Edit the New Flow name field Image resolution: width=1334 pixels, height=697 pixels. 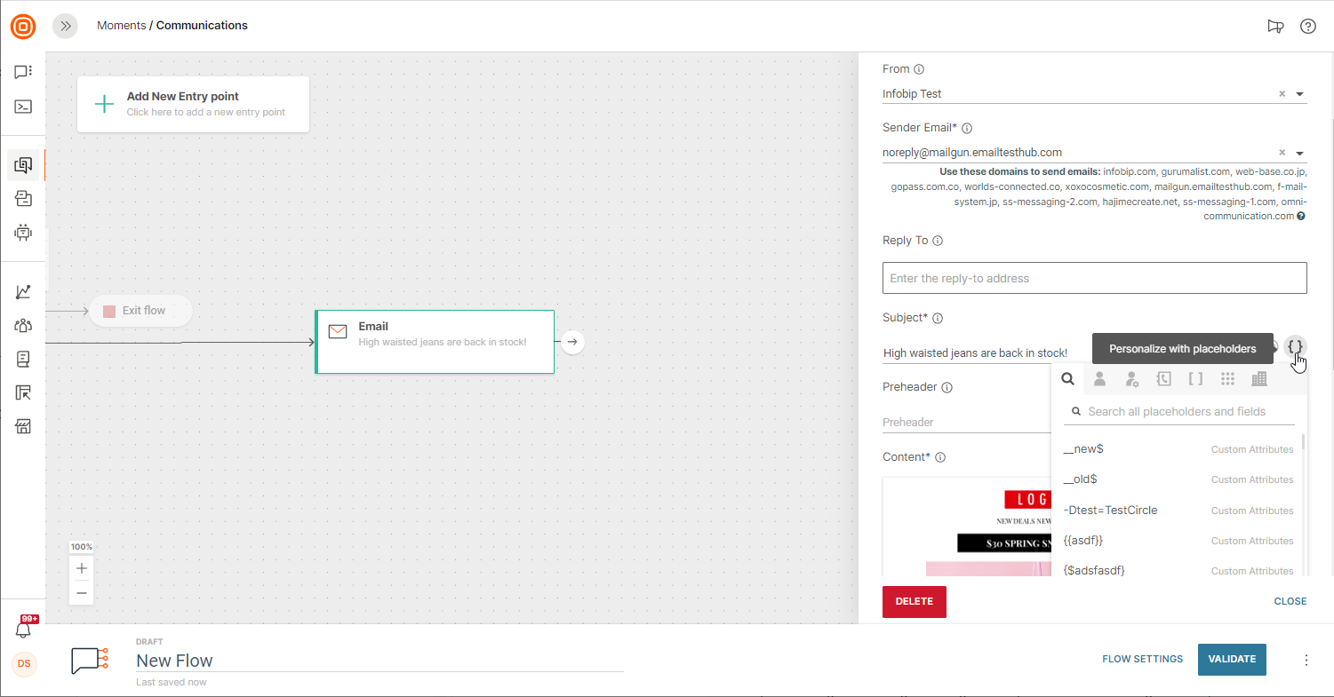379,661
